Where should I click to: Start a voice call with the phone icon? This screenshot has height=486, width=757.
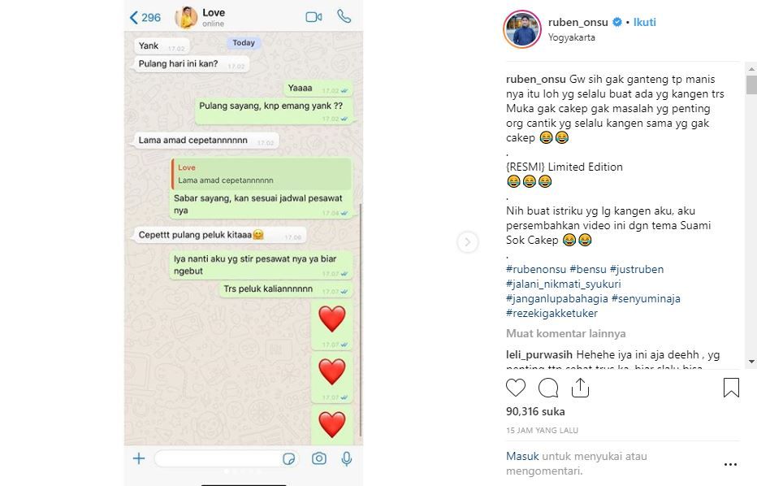pos(344,16)
